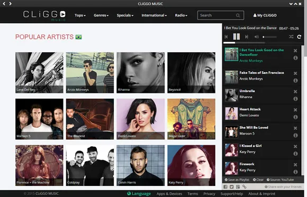Go forward with the right arrow
Screen dimensions: 307x197
tap(10, 4)
